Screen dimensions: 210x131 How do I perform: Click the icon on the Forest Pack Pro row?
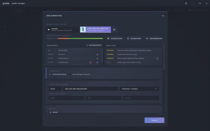coord(97,58)
